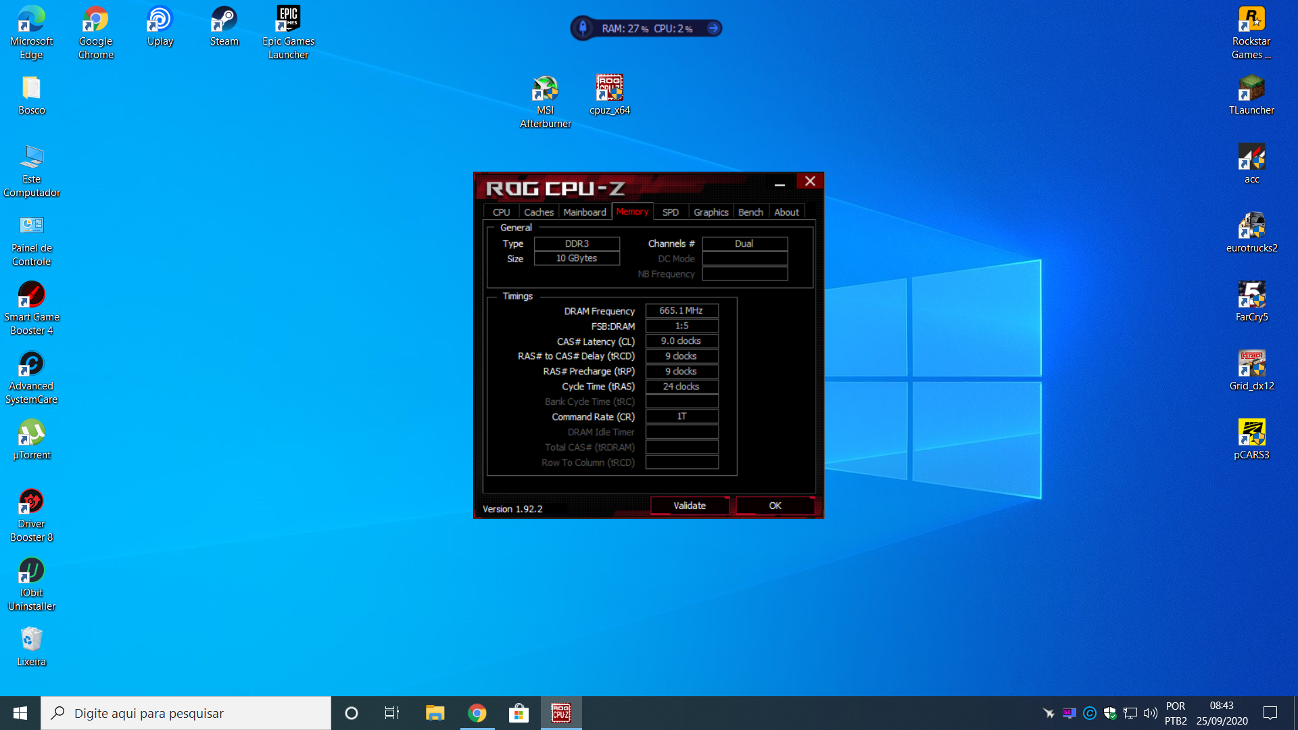
Task: Click the OK button in CPU-Z
Action: pyautogui.click(x=775, y=506)
